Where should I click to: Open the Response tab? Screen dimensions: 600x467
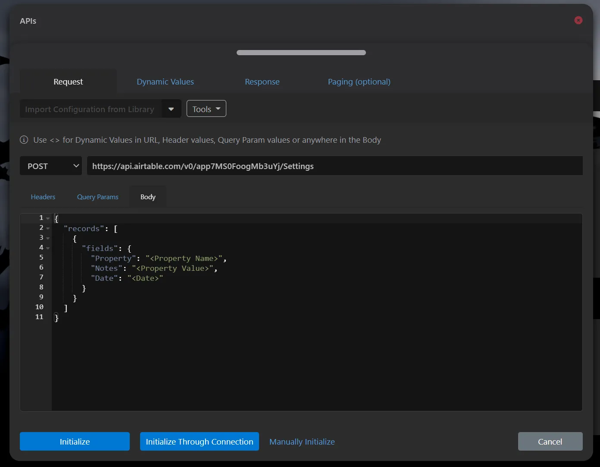[x=262, y=81]
